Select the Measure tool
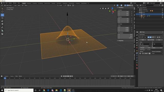Screen dimensions: 164x92 (2, 30)
